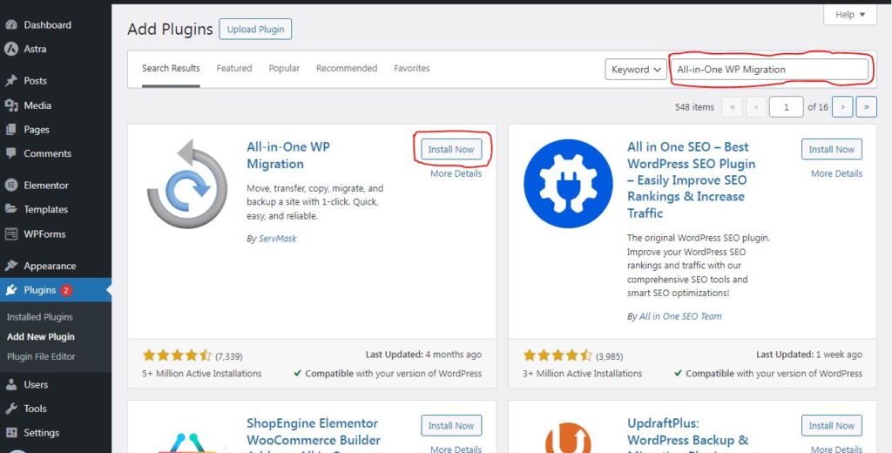Jump to the last results page
Screen dimensions: 892x453
[867, 107]
